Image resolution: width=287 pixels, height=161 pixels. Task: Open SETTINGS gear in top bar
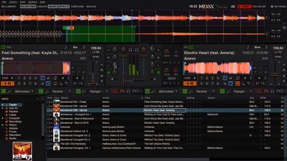click(x=278, y=6)
